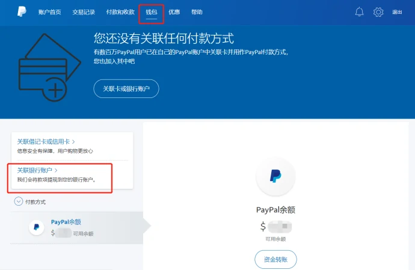Click 退出 to log out
The image size is (415, 270).
pyautogui.click(x=397, y=12)
